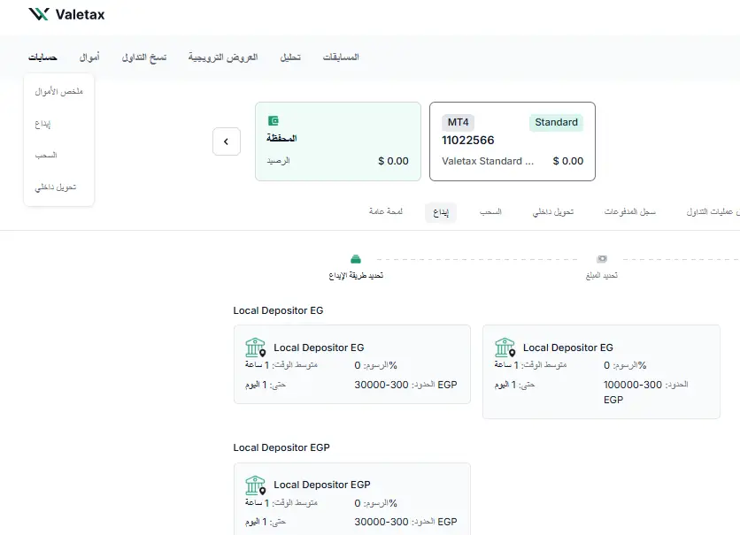Click the Standard badge on MT4 card
This screenshot has width=740, height=535.
pyautogui.click(x=556, y=123)
